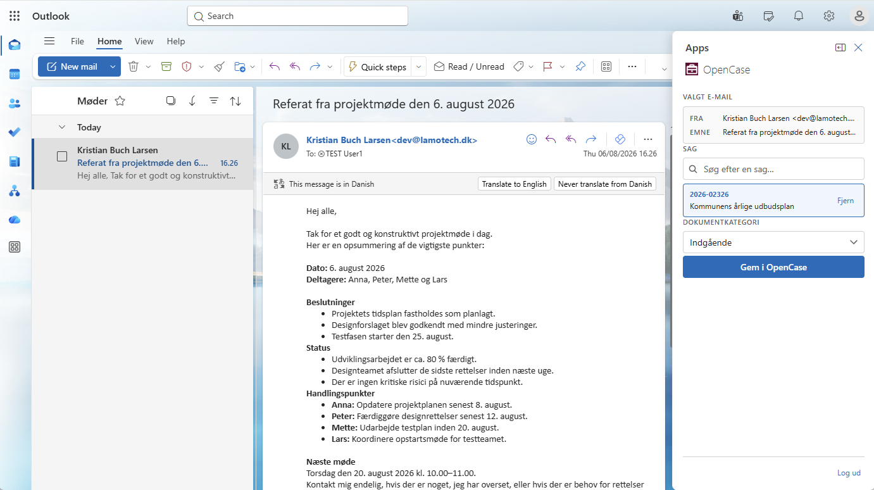Categorize message with tag icon
Screen dimensions: 874x490
pyautogui.click(x=518, y=66)
